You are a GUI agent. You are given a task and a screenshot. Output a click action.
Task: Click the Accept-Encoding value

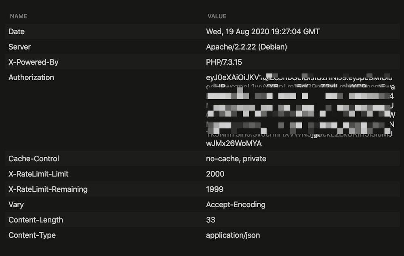coord(236,204)
